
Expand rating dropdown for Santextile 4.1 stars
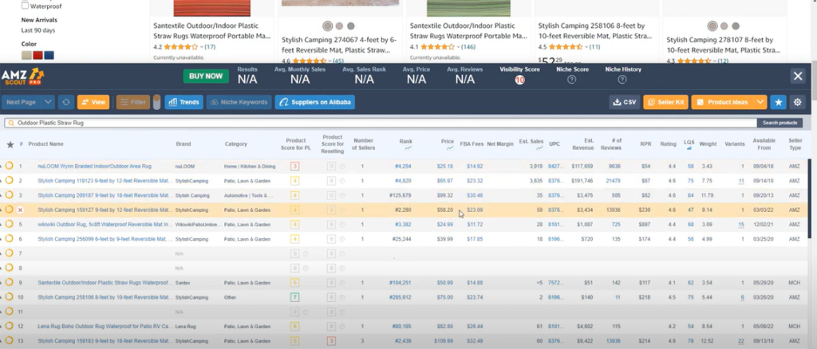click(458, 47)
